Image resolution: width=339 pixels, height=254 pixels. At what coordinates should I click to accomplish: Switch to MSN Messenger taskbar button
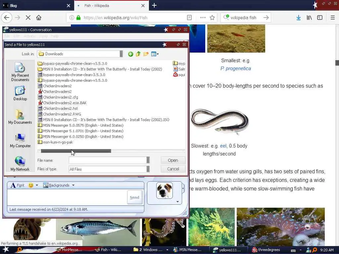click(x=188, y=250)
